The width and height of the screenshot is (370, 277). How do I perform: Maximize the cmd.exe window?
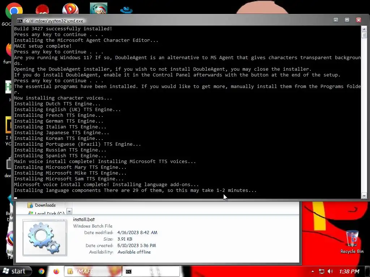347,20
